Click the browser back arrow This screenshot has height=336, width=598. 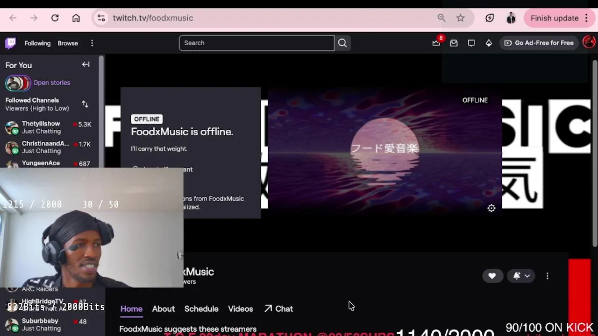13,18
